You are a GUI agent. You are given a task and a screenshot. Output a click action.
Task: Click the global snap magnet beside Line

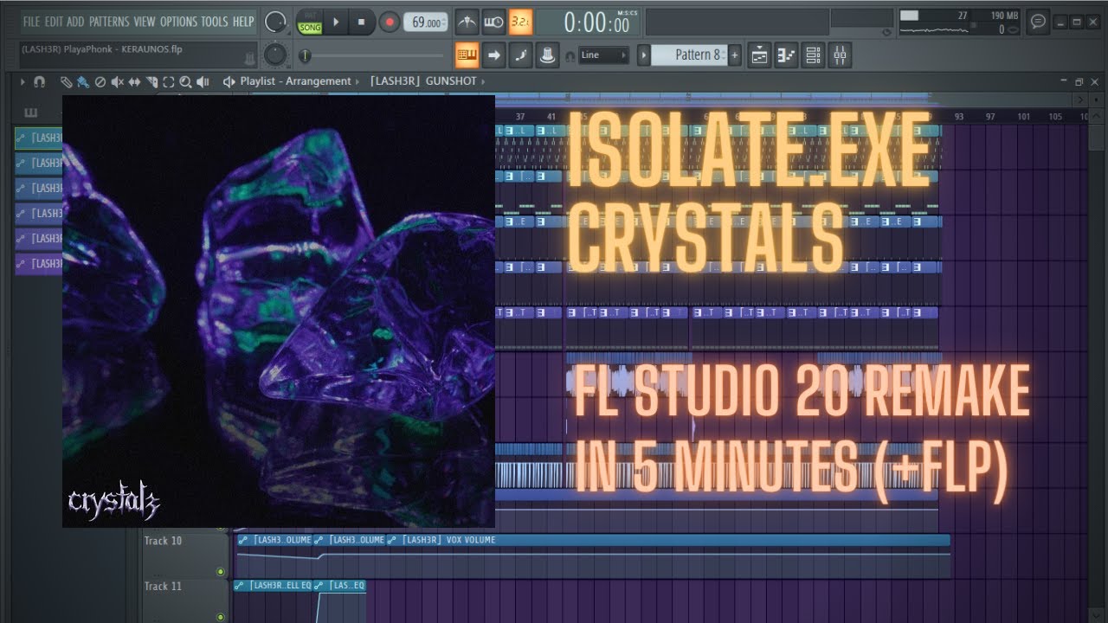pyautogui.click(x=570, y=55)
